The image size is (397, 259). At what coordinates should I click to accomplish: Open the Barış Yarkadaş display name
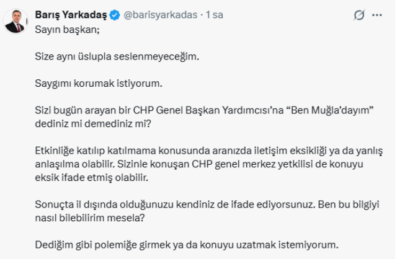[x=71, y=15]
